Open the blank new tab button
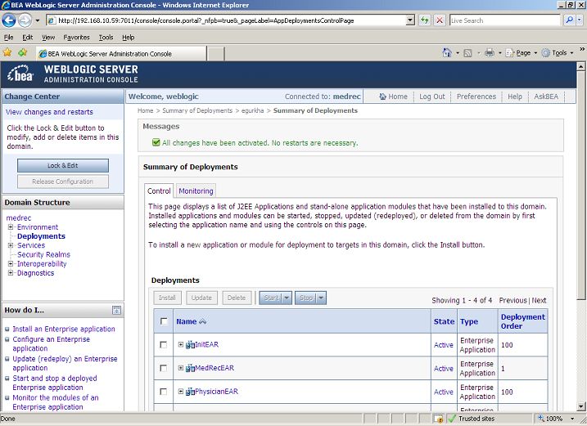Image resolution: width=587 pixels, height=426 pixels. click(x=215, y=53)
